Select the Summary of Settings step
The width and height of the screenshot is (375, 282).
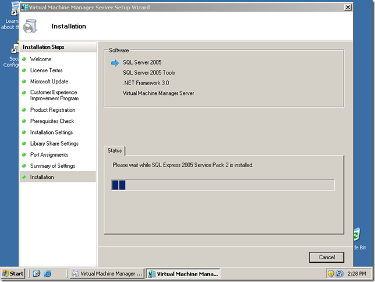coord(52,166)
